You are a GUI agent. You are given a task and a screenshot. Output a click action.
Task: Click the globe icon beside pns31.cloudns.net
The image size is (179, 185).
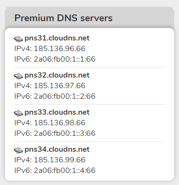(x=18, y=39)
